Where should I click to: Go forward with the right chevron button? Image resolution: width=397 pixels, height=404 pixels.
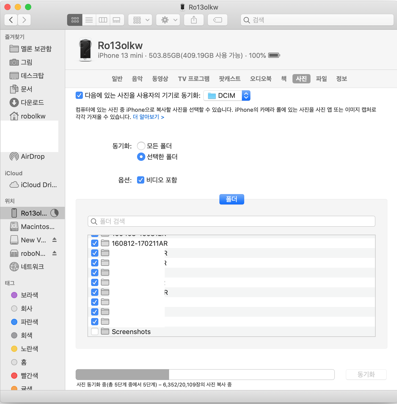point(24,20)
